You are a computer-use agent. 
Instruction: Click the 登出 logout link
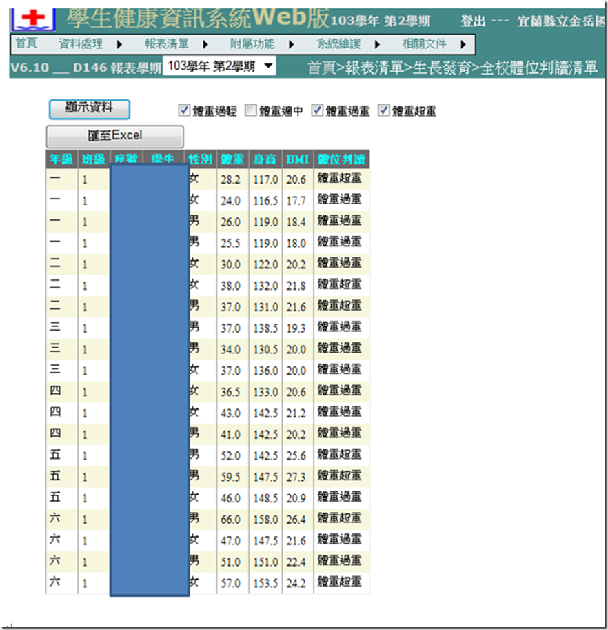pos(473,21)
